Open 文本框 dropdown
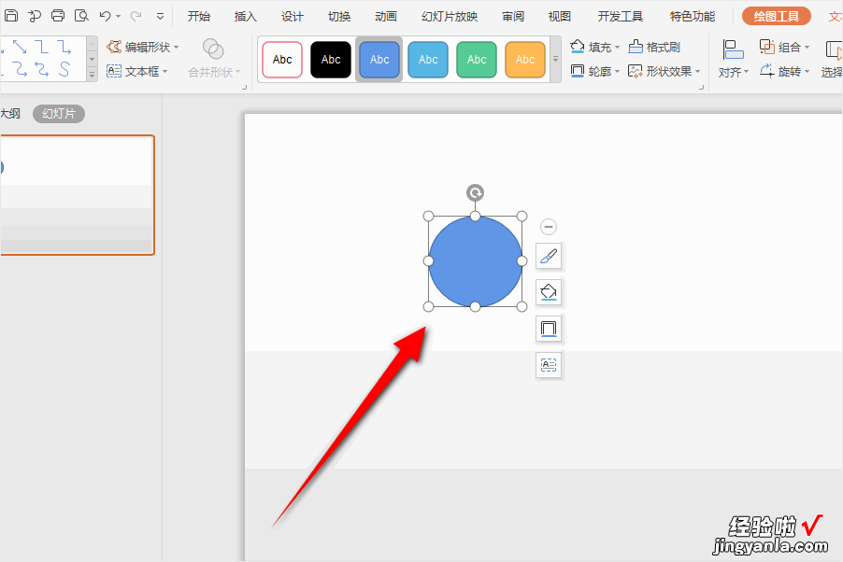Image resolution: width=843 pixels, height=562 pixels. 137,71
